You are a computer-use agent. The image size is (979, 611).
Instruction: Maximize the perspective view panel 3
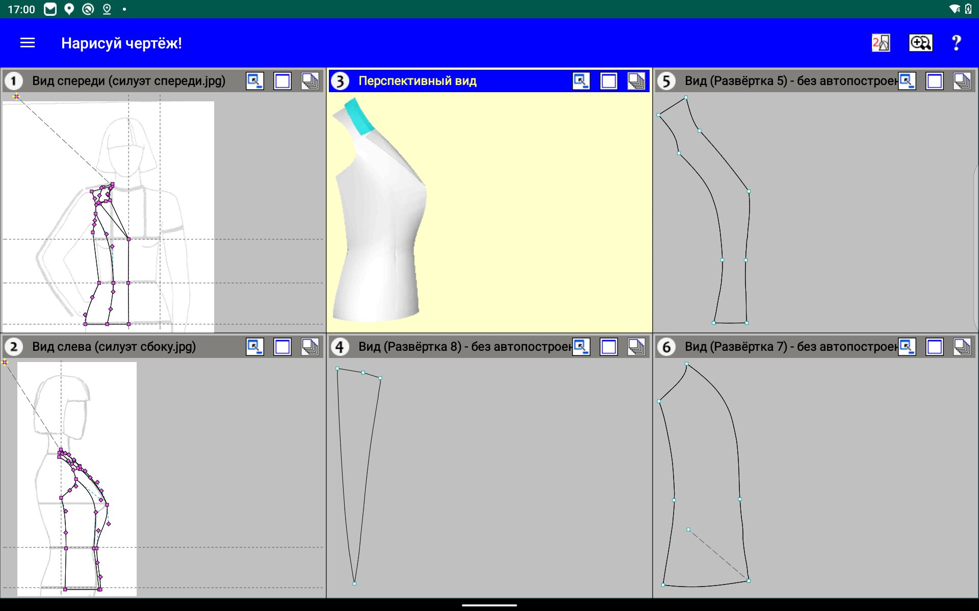pyautogui.click(x=608, y=81)
